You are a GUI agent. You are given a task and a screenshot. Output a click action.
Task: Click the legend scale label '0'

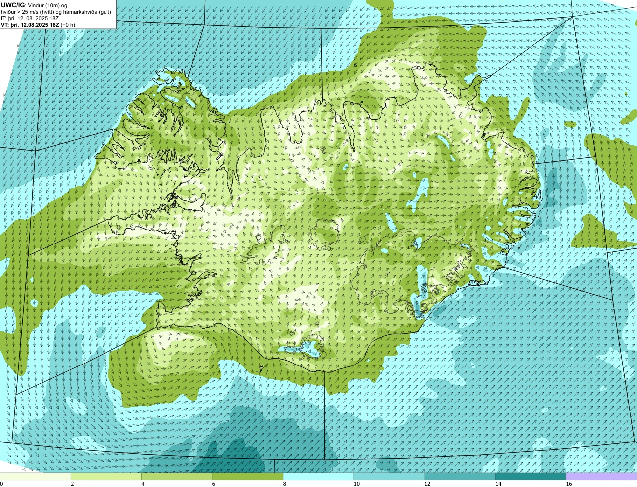(1, 484)
